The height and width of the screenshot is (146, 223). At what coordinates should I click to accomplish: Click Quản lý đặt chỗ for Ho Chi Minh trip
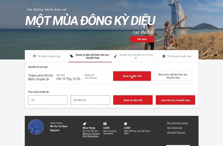pos(132,76)
